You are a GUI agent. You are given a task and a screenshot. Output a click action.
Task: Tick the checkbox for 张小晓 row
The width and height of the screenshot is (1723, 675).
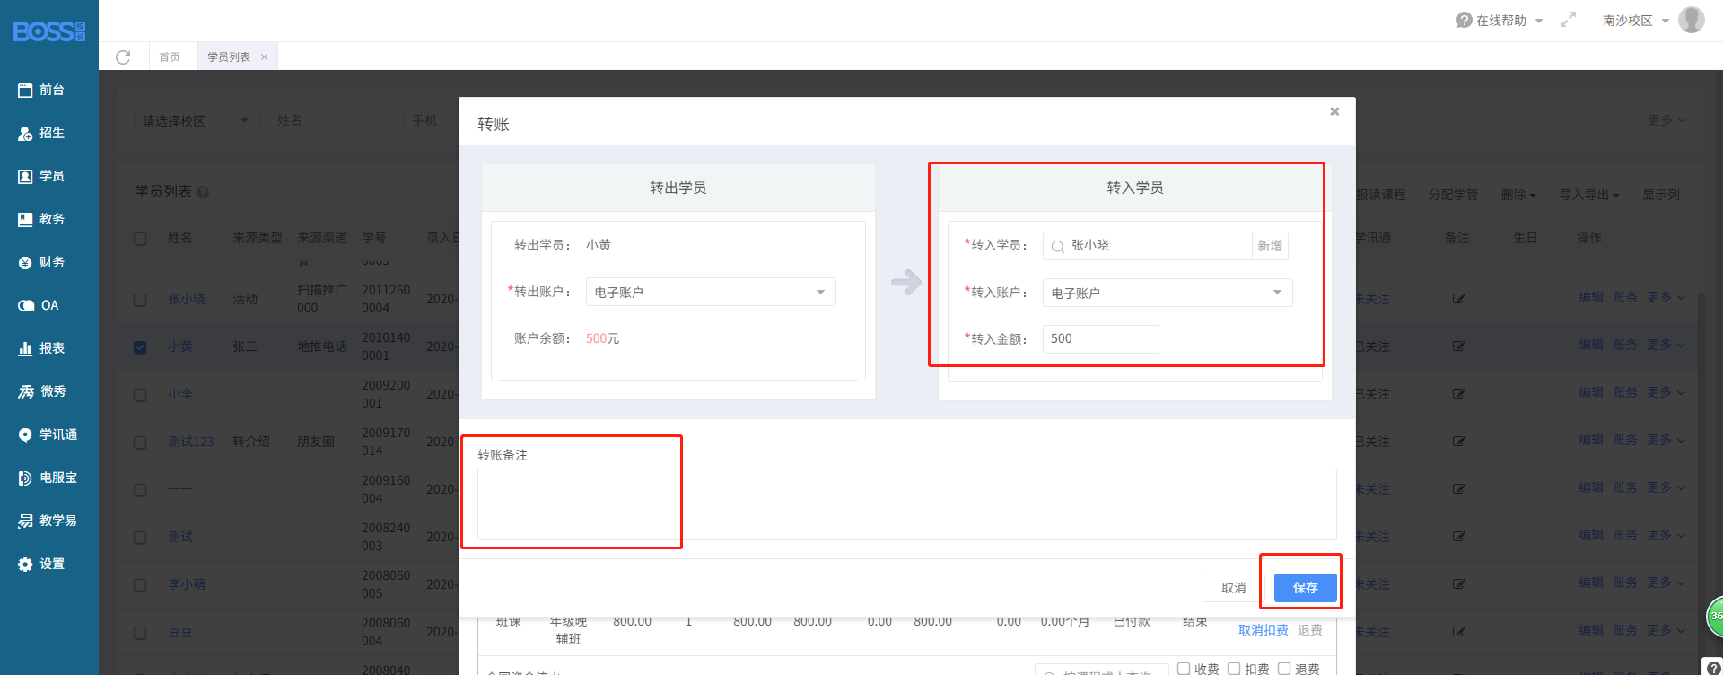[140, 300]
